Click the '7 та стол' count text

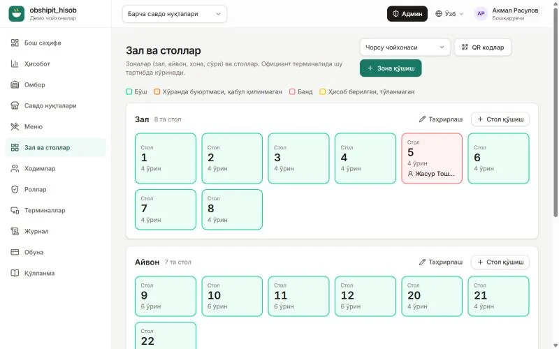(x=178, y=262)
